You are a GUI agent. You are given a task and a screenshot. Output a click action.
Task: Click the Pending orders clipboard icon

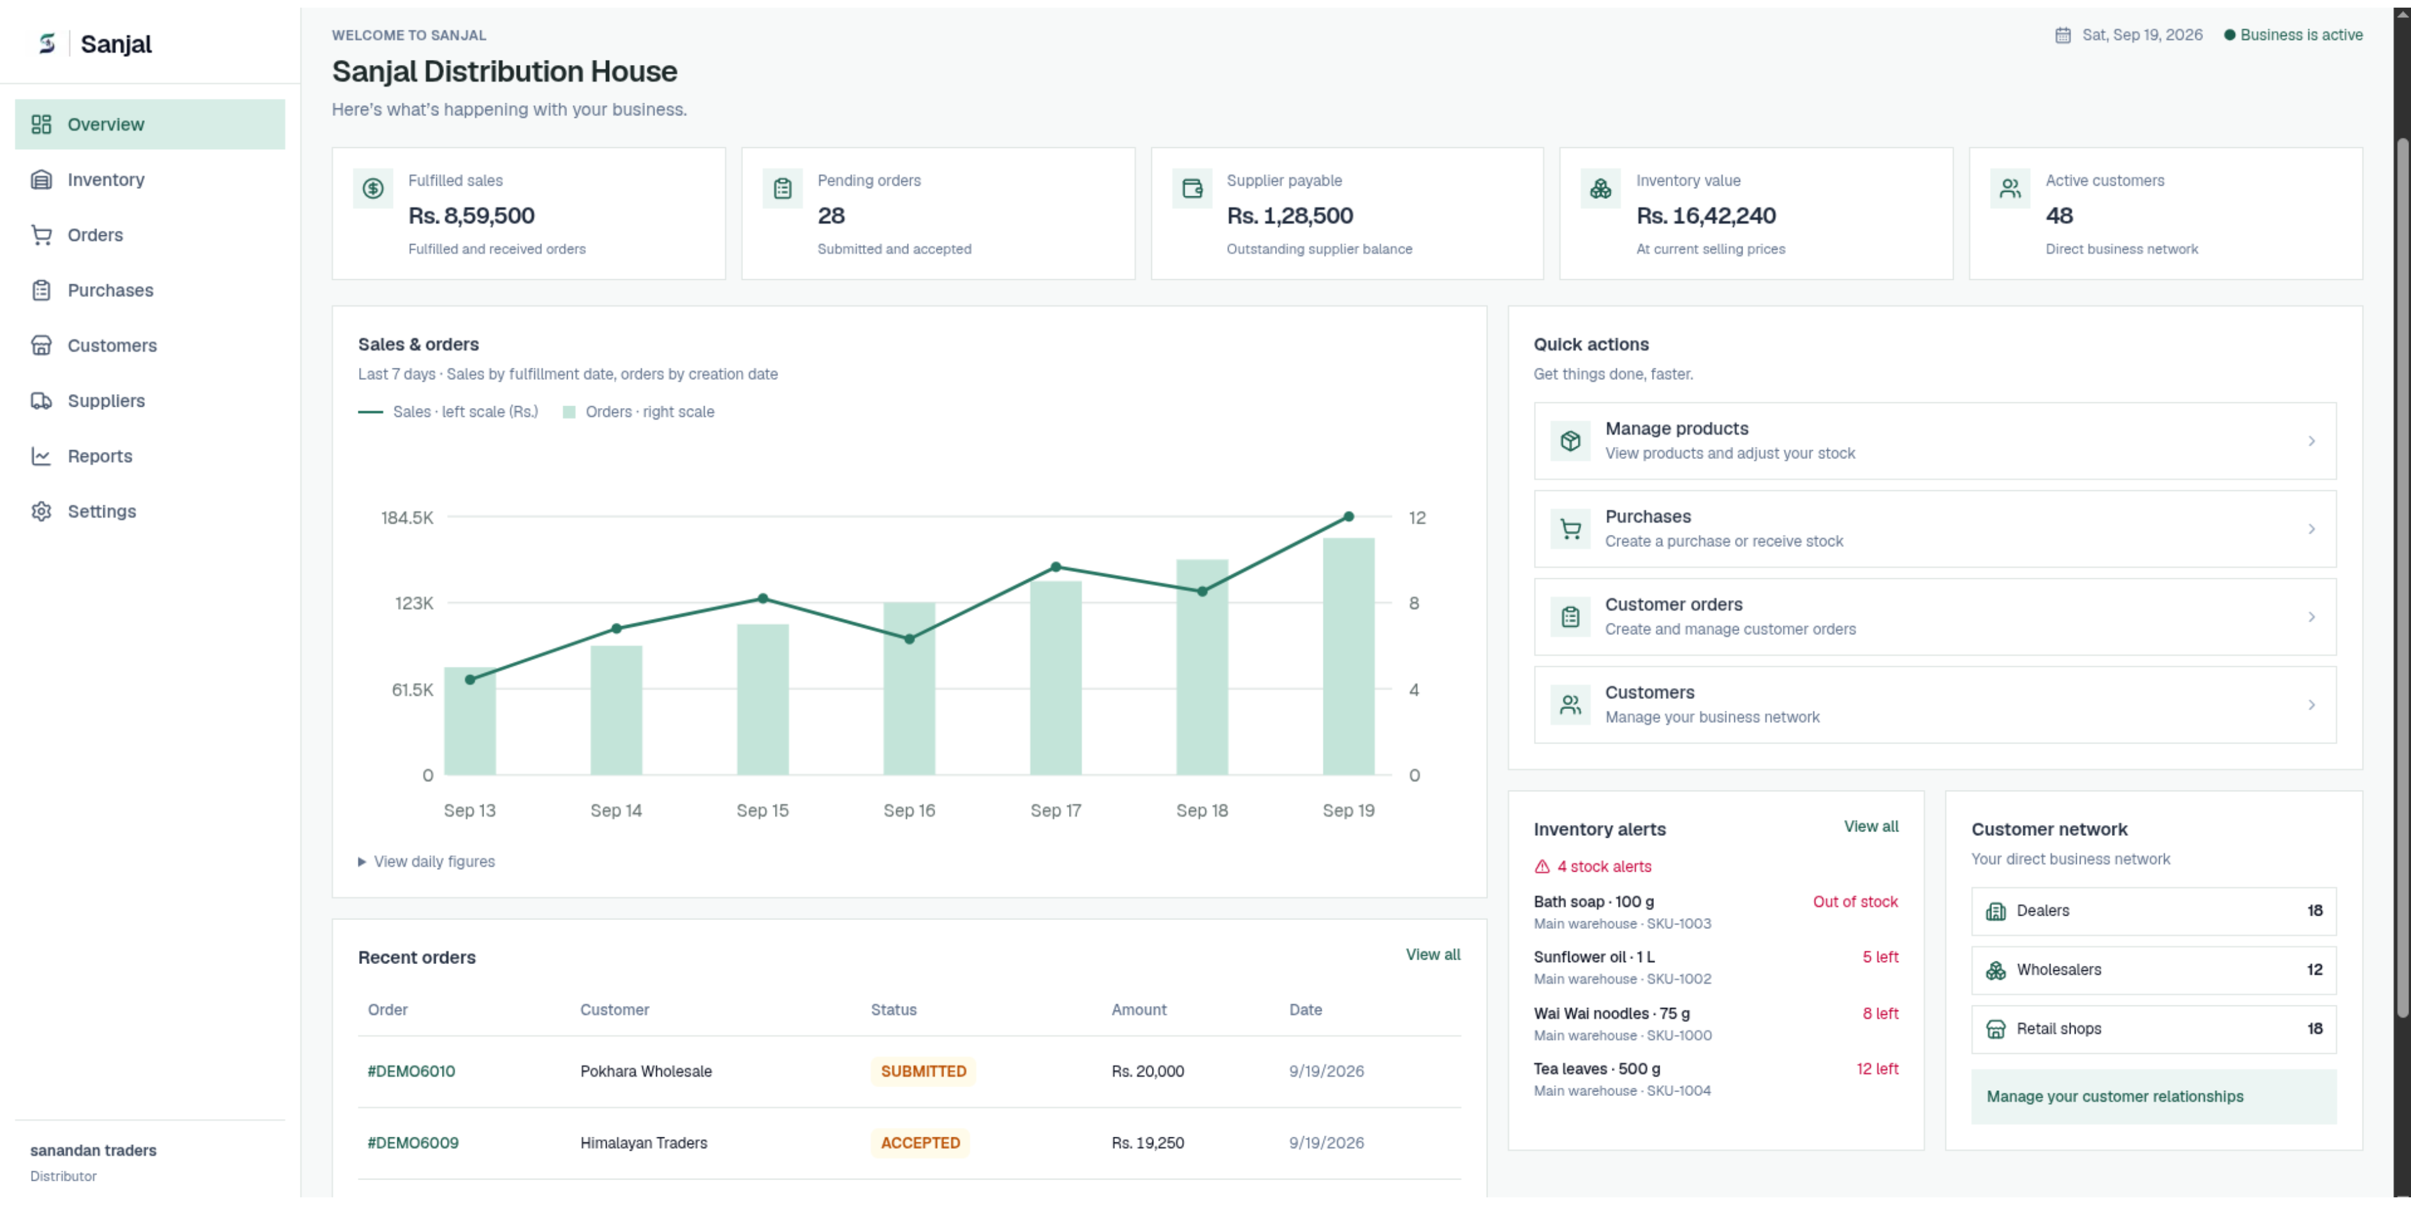(x=783, y=189)
